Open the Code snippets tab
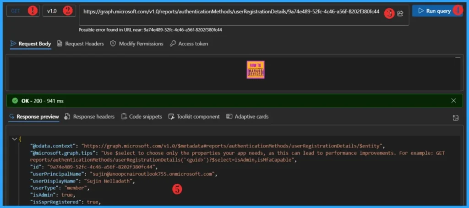 point(142,117)
